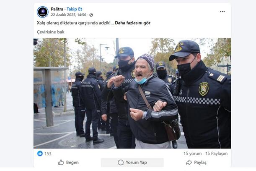Click the blue like reaction icon
This screenshot has width=256, height=171.
[40, 153]
